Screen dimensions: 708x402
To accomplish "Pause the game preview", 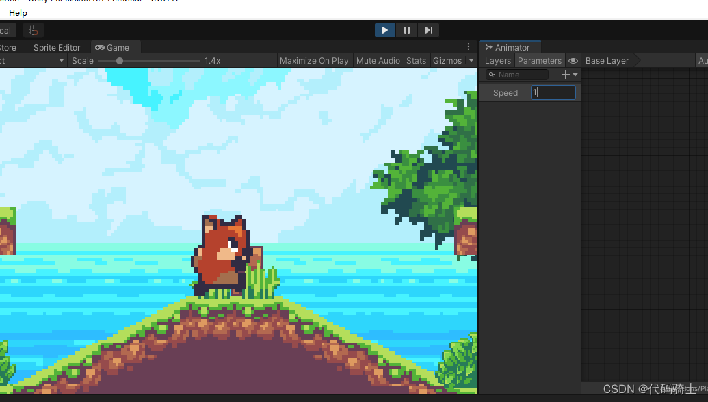I will tap(407, 30).
